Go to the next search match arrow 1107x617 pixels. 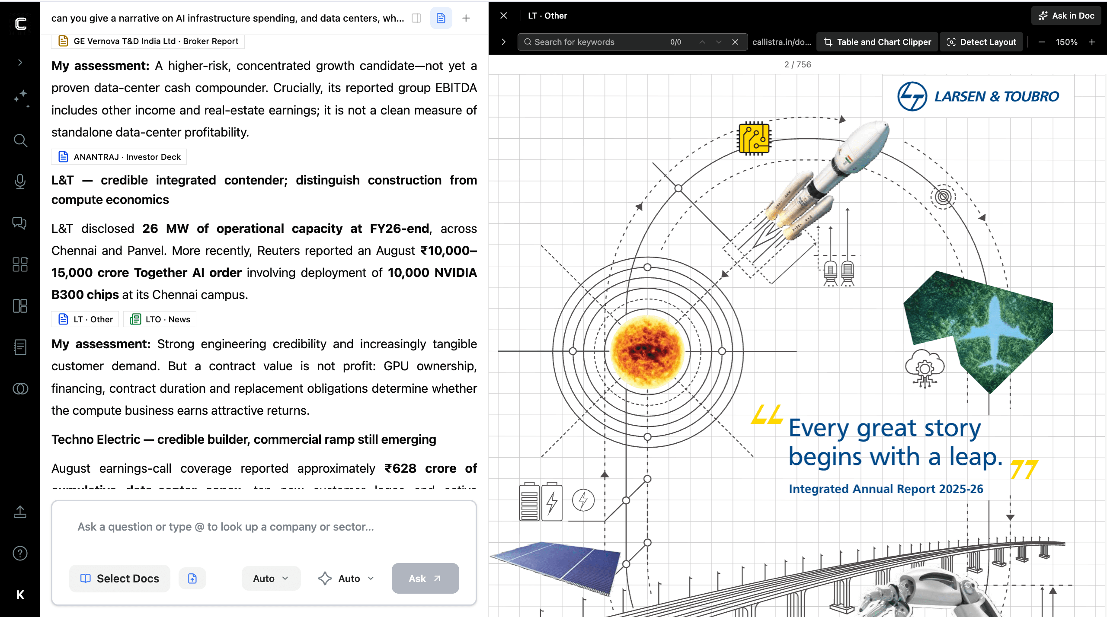point(719,42)
